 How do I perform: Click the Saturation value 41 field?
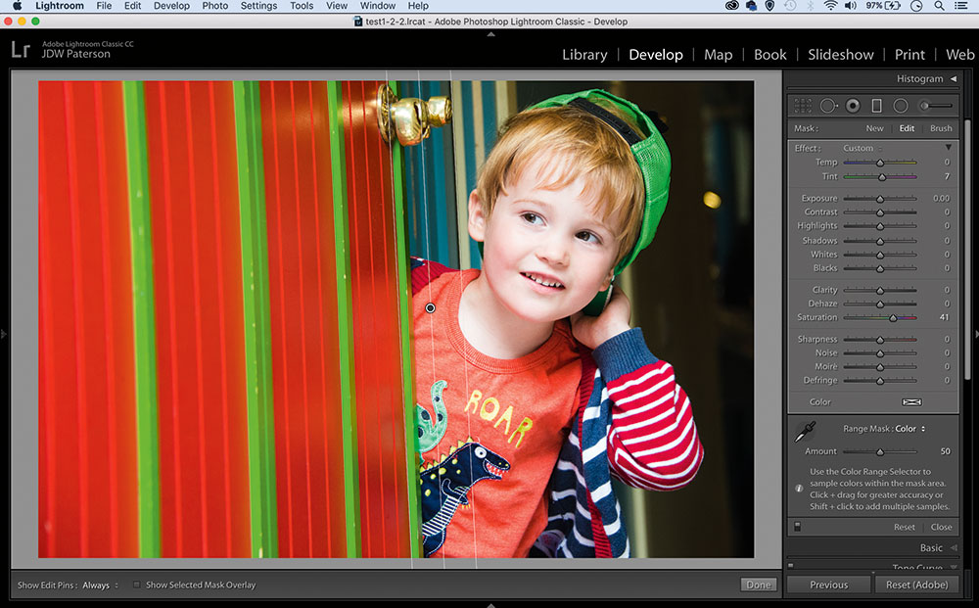point(944,318)
